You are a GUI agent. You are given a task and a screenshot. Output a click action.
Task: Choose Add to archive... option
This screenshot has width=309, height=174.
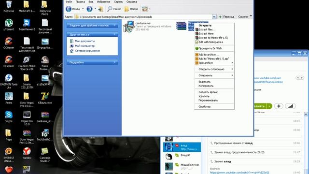214,55
